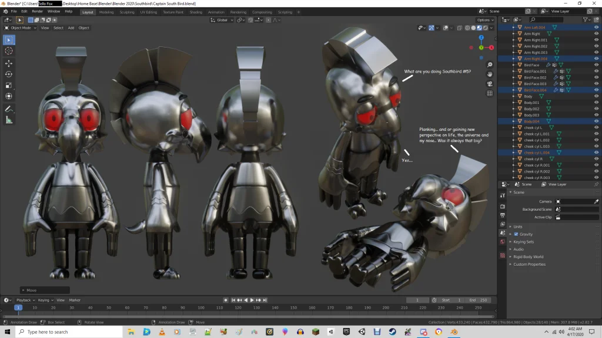The image size is (602, 338).
Task: Switch to the Sculpting workspace tab
Action: tap(127, 12)
